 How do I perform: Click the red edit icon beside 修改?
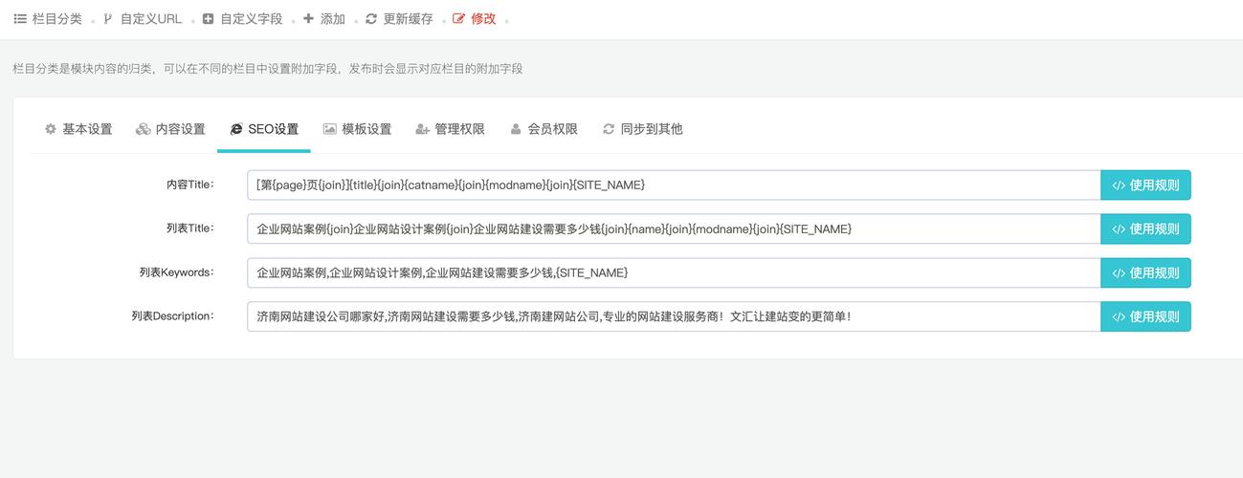coord(458,19)
